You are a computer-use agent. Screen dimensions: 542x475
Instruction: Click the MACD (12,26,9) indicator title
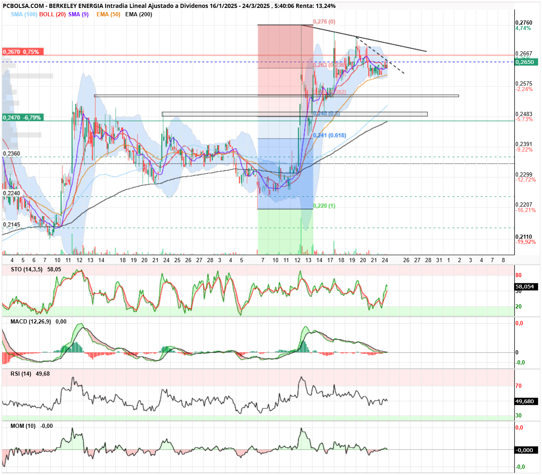31,321
